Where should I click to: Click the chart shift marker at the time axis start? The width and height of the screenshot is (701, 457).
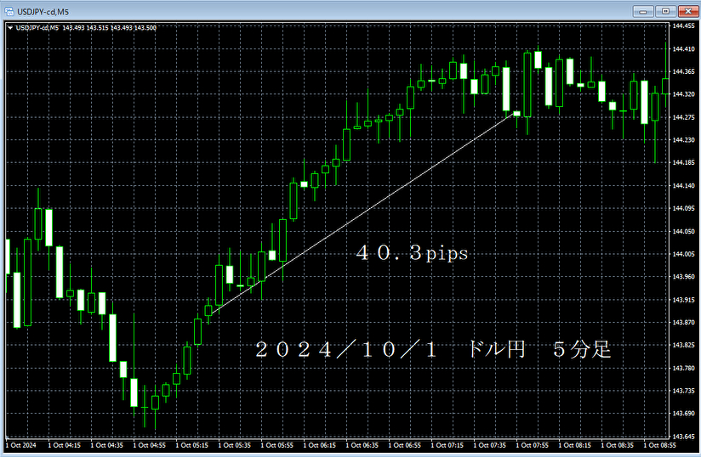tap(8, 437)
